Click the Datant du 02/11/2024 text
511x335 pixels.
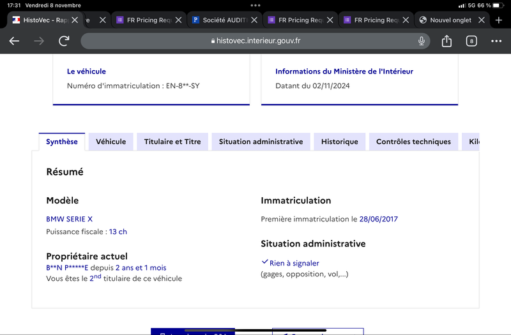click(x=312, y=86)
